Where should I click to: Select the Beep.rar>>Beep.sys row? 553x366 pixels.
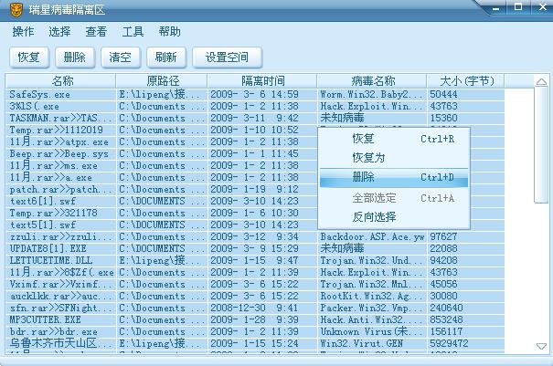pos(255,153)
